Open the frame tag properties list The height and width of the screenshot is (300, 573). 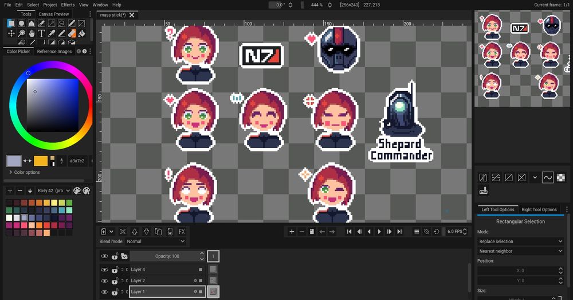[x=416, y=232]
